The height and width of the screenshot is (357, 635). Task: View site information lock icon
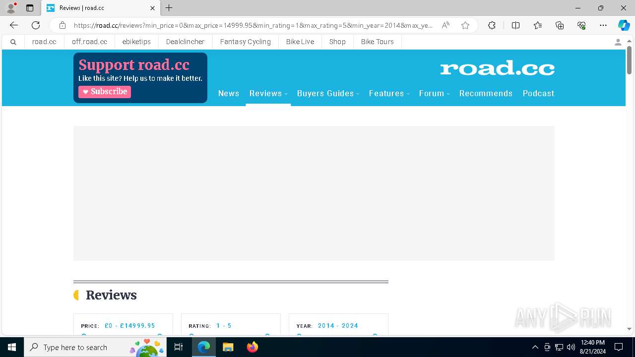63,25
